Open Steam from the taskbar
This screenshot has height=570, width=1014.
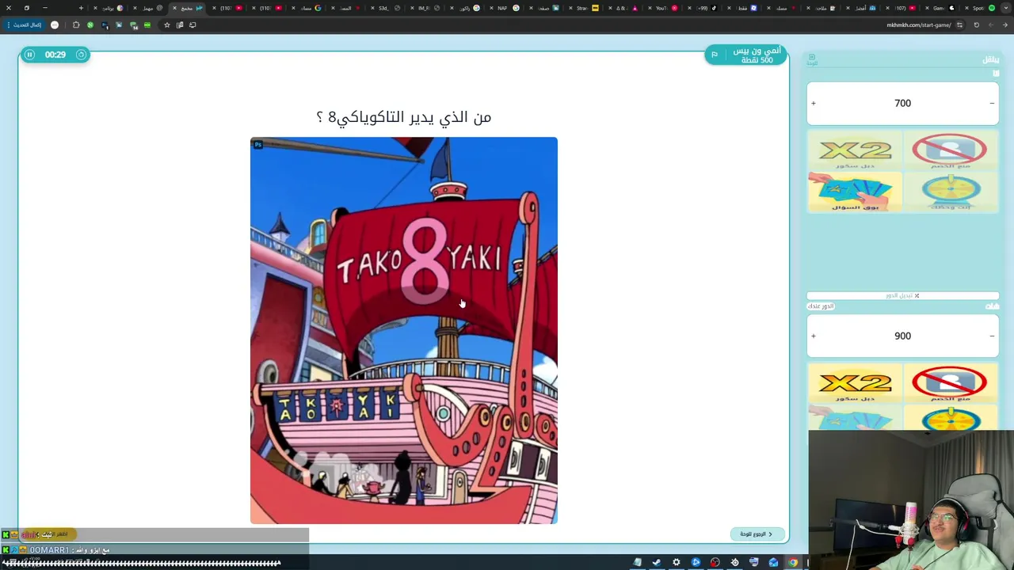(657, 563)
